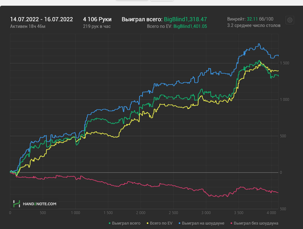Click the 'Активен 18ч 46м' label
This screenshot has height=229, width=303.
(28, 26)
